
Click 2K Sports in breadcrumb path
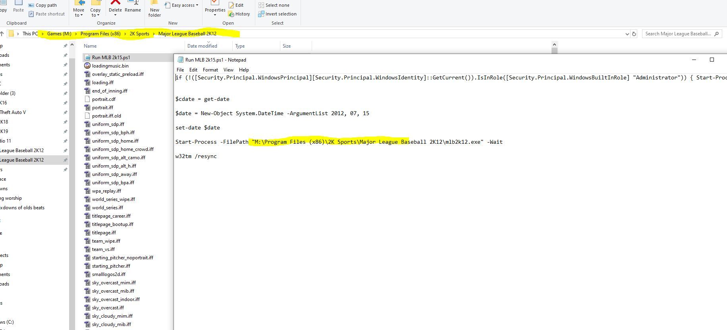pos(139,34)
